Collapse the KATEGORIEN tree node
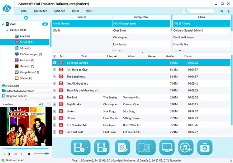Screen dimensions: 233x163 pos(7,30)
